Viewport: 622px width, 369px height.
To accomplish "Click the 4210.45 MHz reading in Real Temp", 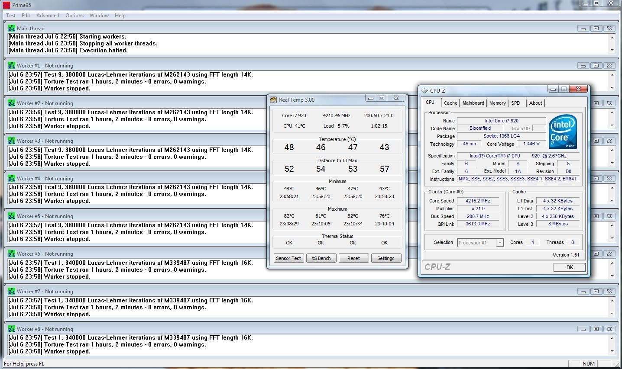I will tap(337, 116).
